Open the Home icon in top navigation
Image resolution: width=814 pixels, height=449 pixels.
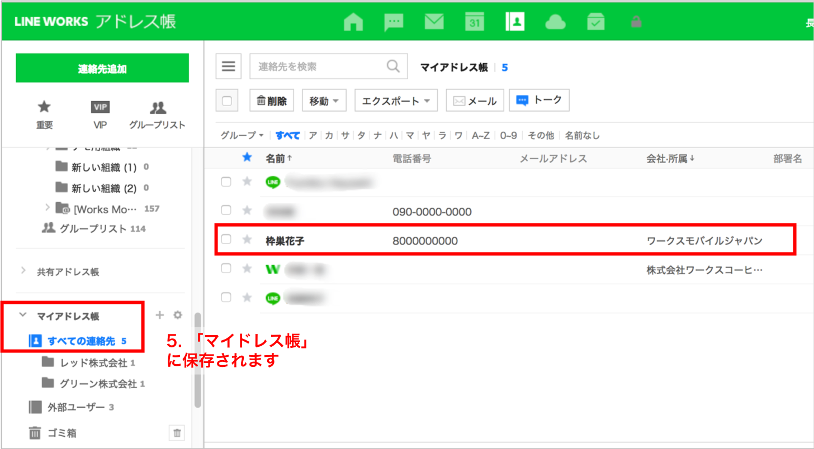pos(353,22)
